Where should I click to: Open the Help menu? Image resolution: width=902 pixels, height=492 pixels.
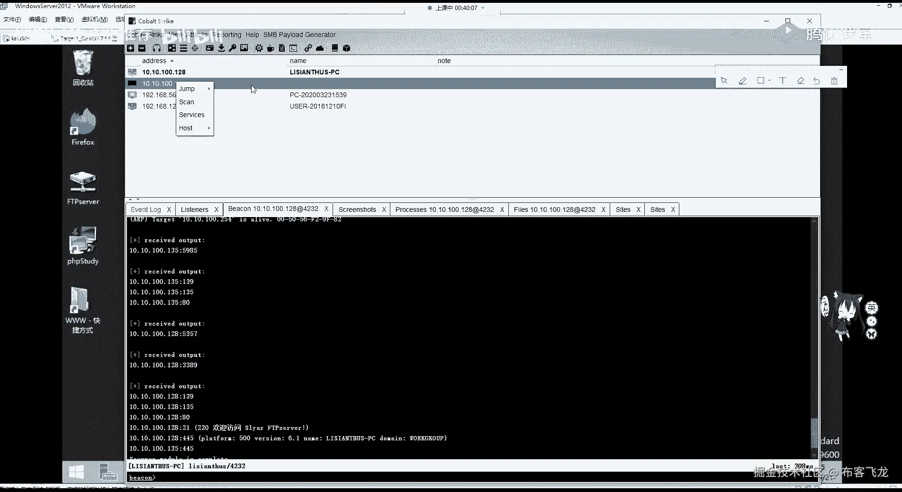coord(252,35)
